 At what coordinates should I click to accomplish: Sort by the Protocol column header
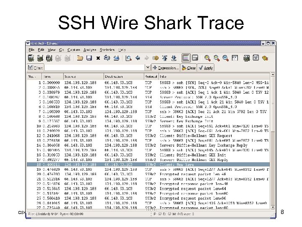click(x=151, y=77)
